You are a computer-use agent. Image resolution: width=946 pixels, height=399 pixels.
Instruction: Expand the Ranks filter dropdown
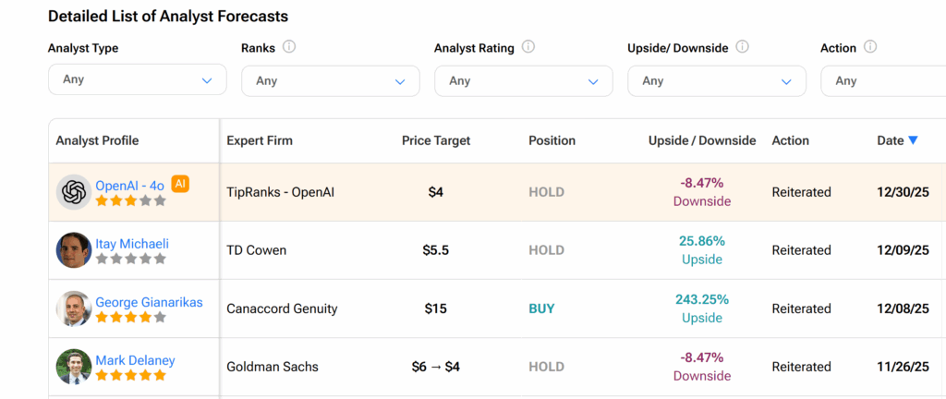click(x=330, y=80)
